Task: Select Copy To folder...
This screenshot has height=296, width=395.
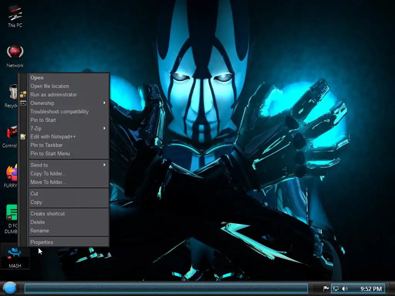Action: click(x=69, y=174)
